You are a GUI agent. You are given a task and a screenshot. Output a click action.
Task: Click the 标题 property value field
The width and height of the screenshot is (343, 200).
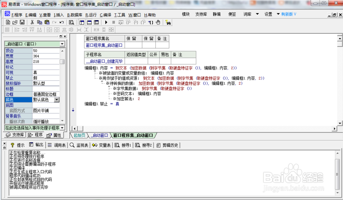[x=46, y=89]
